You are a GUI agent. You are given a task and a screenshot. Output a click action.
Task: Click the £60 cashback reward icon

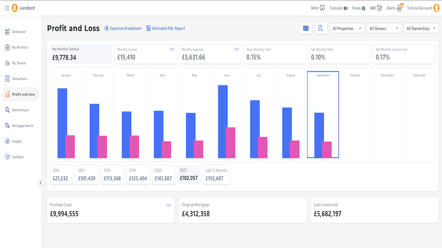click(x=379, y=8)
